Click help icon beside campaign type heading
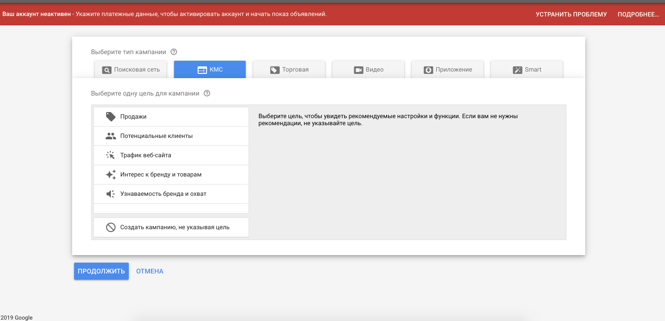The image size is (665, 321). (x=174, y=52)
